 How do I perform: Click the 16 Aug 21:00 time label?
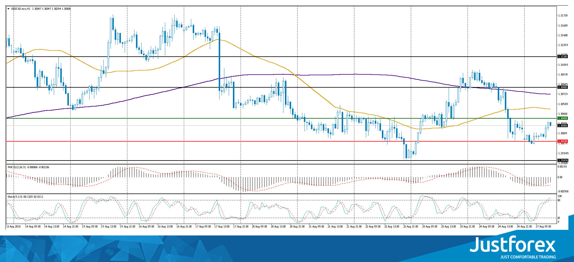pyautogui.click(x=184, y=227)
